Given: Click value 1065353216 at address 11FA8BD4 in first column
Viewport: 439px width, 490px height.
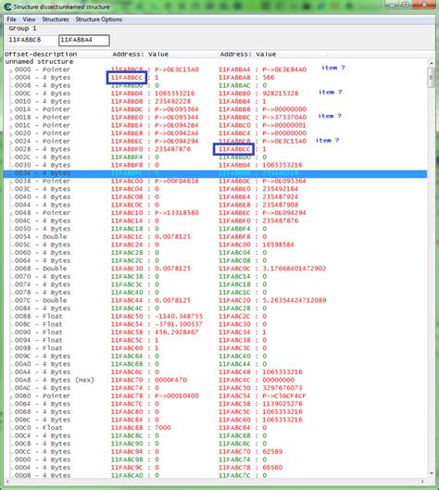Looking at the screenshot, I should coord(175,94).
